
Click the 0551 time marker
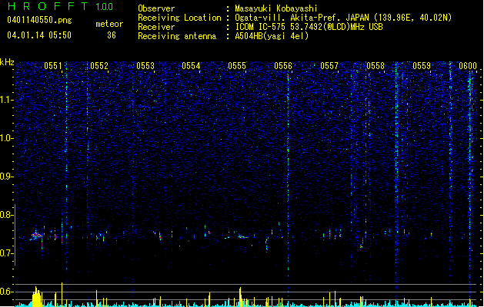tap(53, 66)
